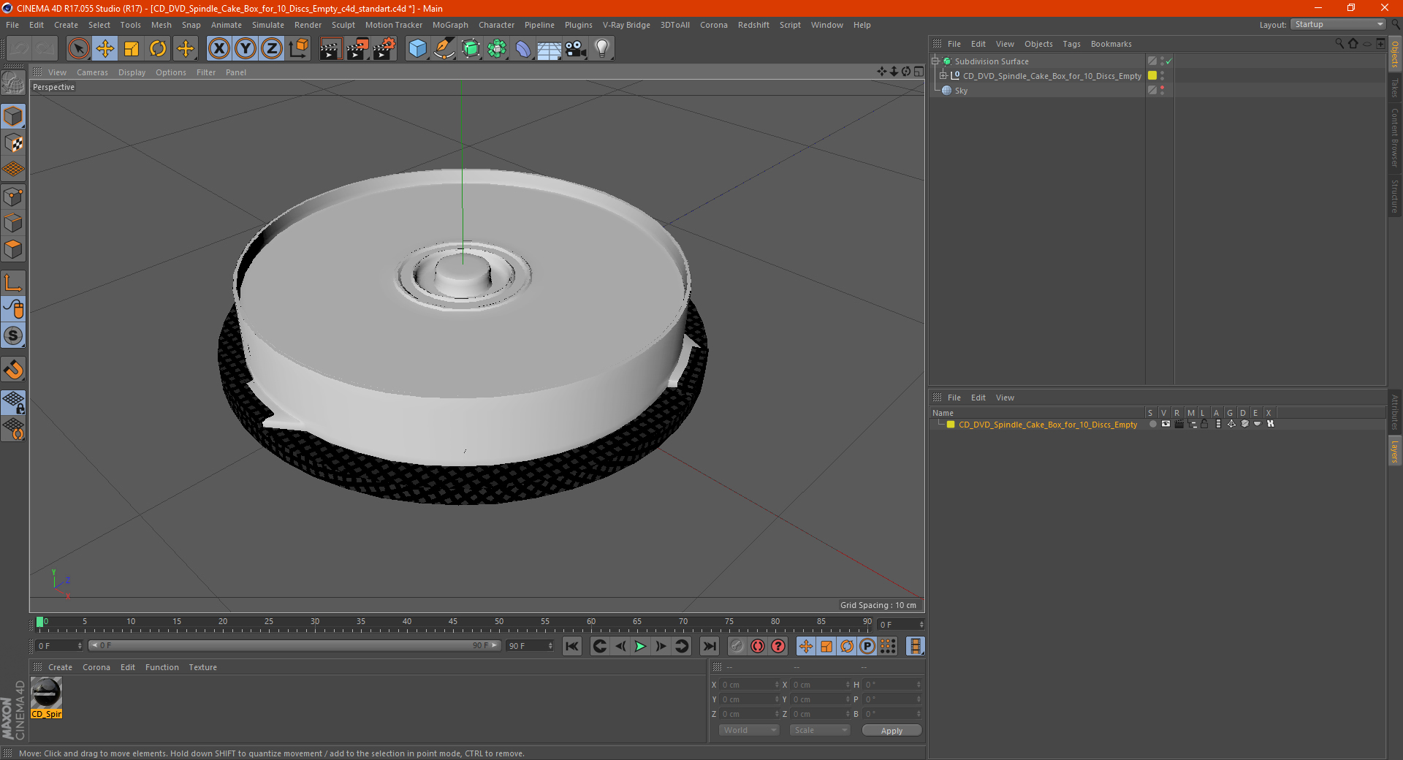Click the yellow layer color swatch of CD_DVD object

pos(1152,76)
